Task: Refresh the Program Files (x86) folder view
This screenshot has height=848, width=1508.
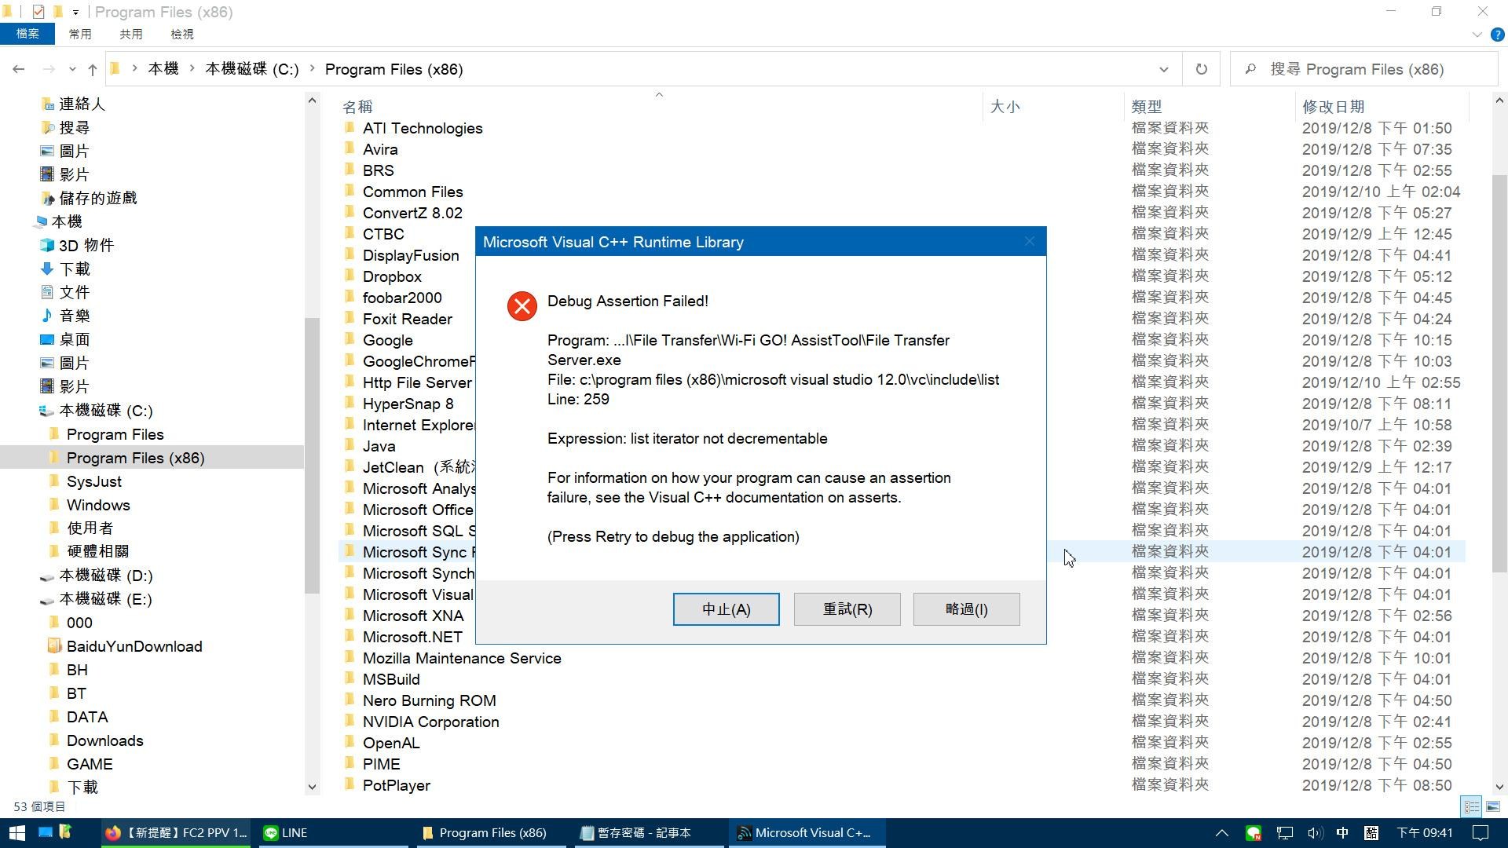Action: click(x=1201, y=69)
